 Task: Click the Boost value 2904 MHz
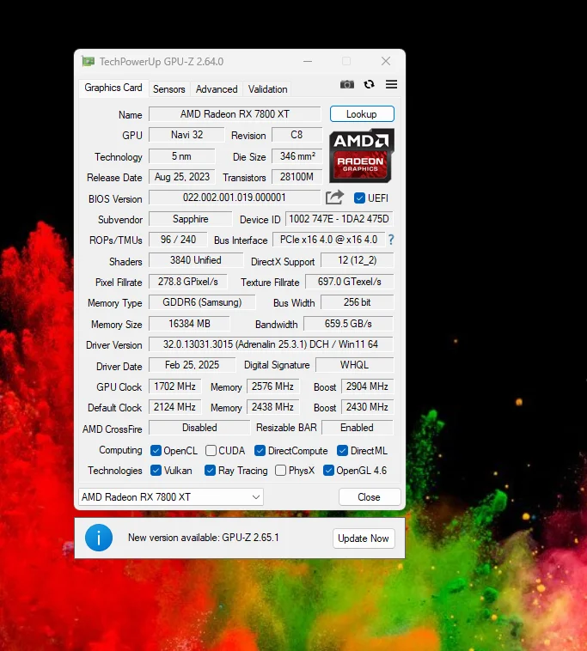point(367,386)
